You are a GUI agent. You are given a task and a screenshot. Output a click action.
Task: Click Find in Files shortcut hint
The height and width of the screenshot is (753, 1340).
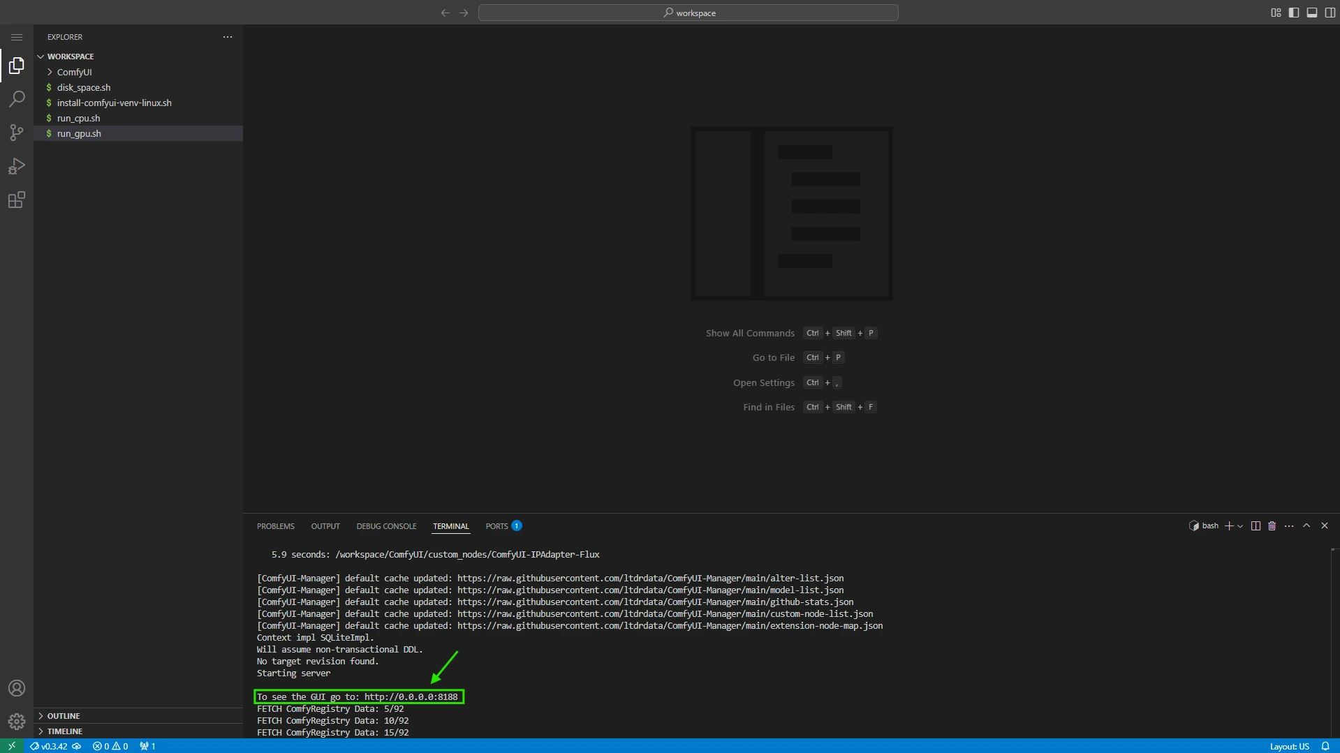pyautogui.click(x=810, y=408)
